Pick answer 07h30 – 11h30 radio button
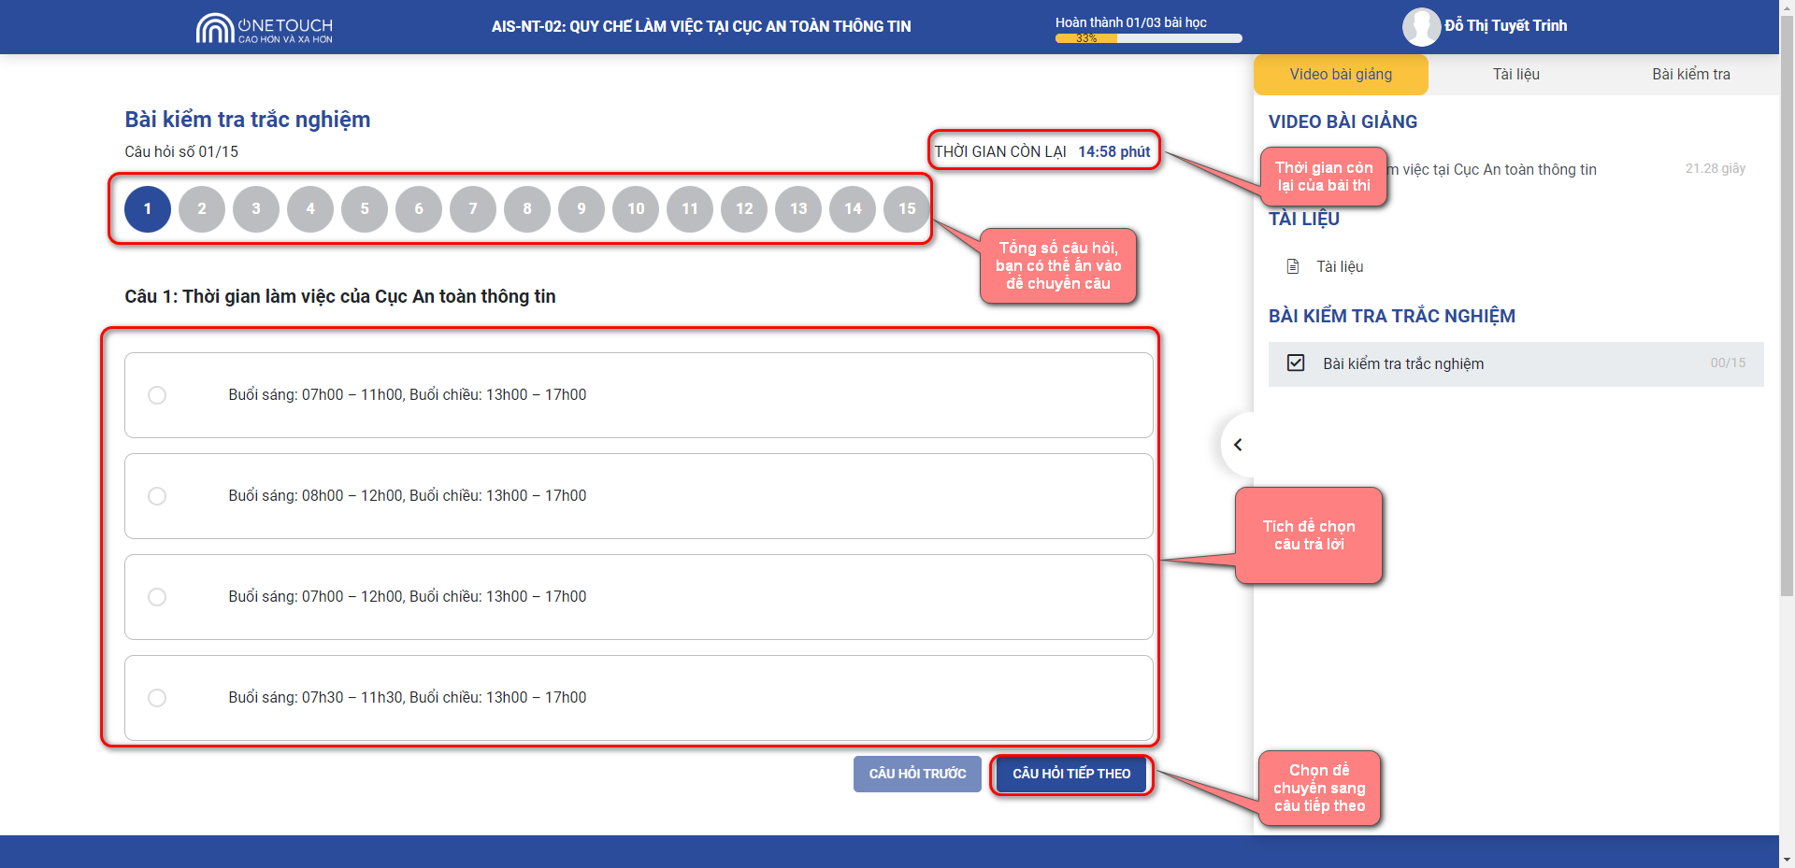The height and width of the screenshot is (868, 1795). 157,698
